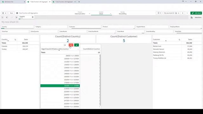The image size is (203, 114).
Task: Select the 263000 <= x < 264000 row
Action: tap(60, 107)
